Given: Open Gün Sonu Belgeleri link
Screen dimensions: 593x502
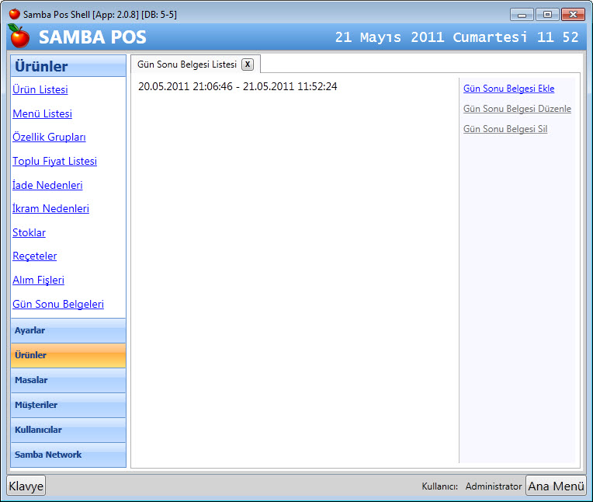Looking at the screenshot, I should click(x=58, y=305).
